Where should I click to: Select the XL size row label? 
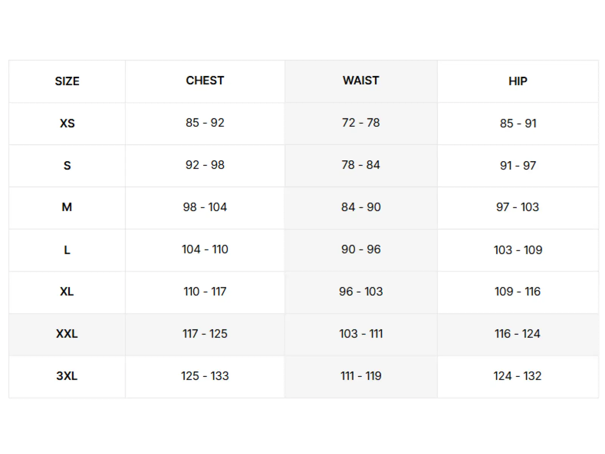(67, 292)
